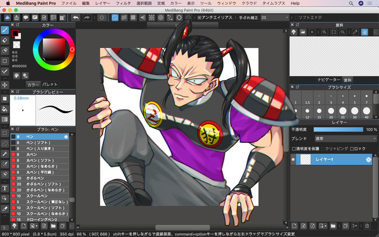The image size is (379, 237).
Task: Select the ペン(ソフト) brush
Action: coord(40,142)
